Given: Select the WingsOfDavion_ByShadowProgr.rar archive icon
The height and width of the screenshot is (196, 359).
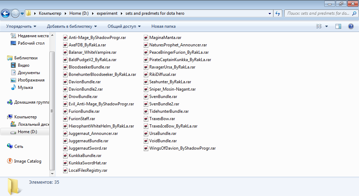Looking at the screenshot, I should pos(146,148).
